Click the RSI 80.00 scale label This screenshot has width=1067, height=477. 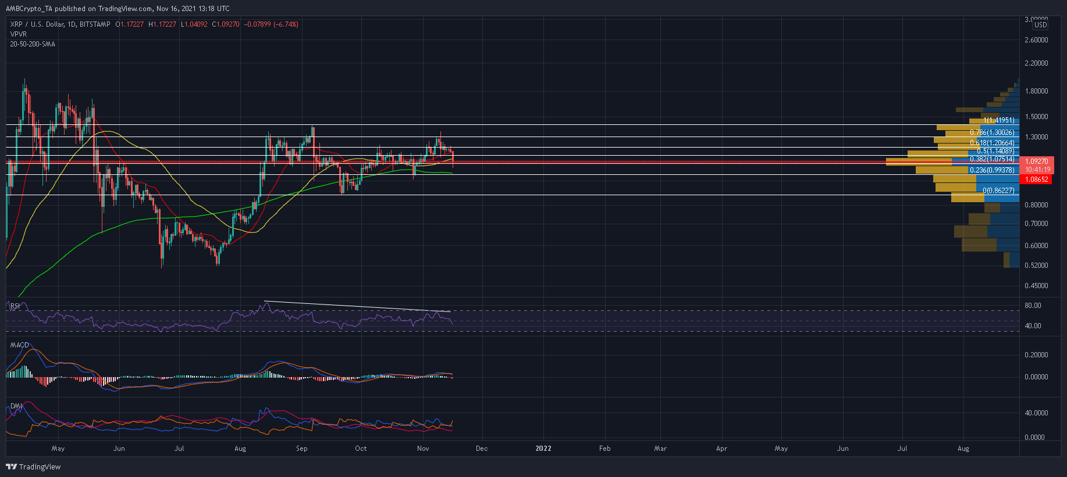click(1033, 306)
